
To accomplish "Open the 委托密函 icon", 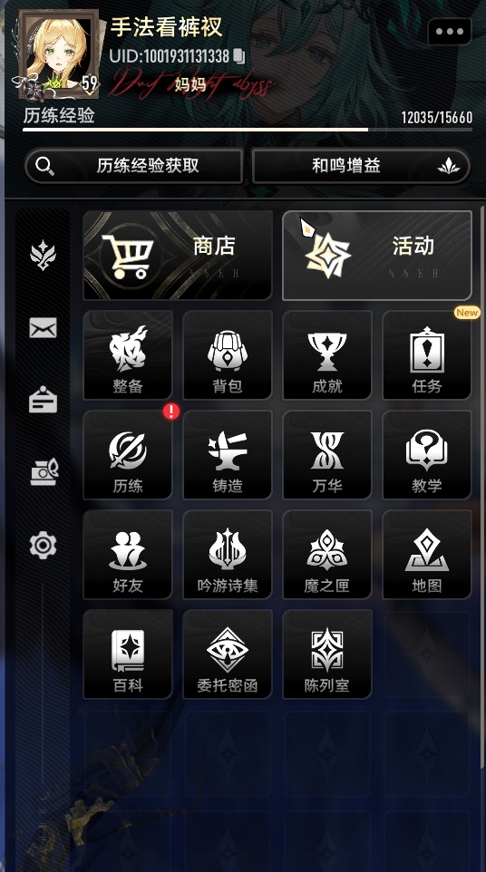I will (228, 654).
